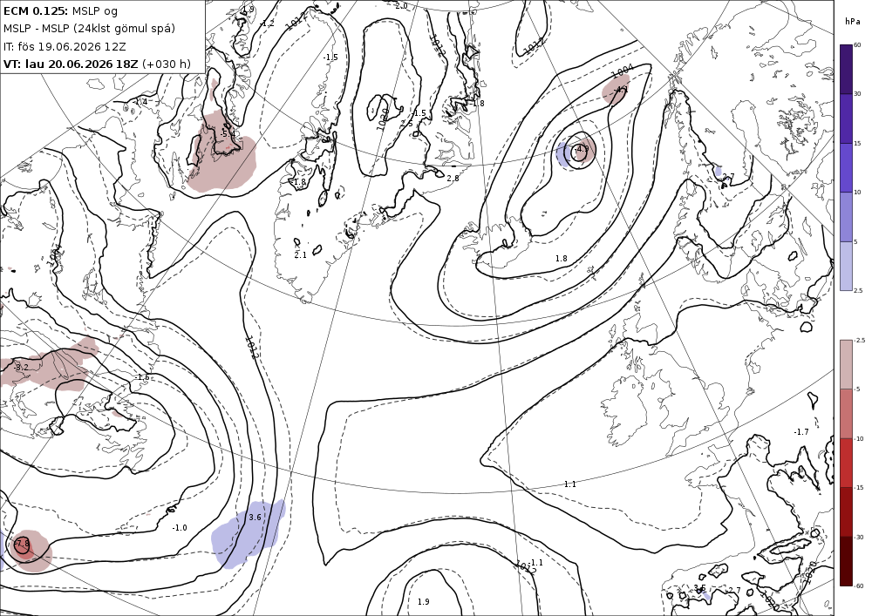The image size is (872, 616).
Task: Select the '-1.0' difference value
Action: pos(180,528)
